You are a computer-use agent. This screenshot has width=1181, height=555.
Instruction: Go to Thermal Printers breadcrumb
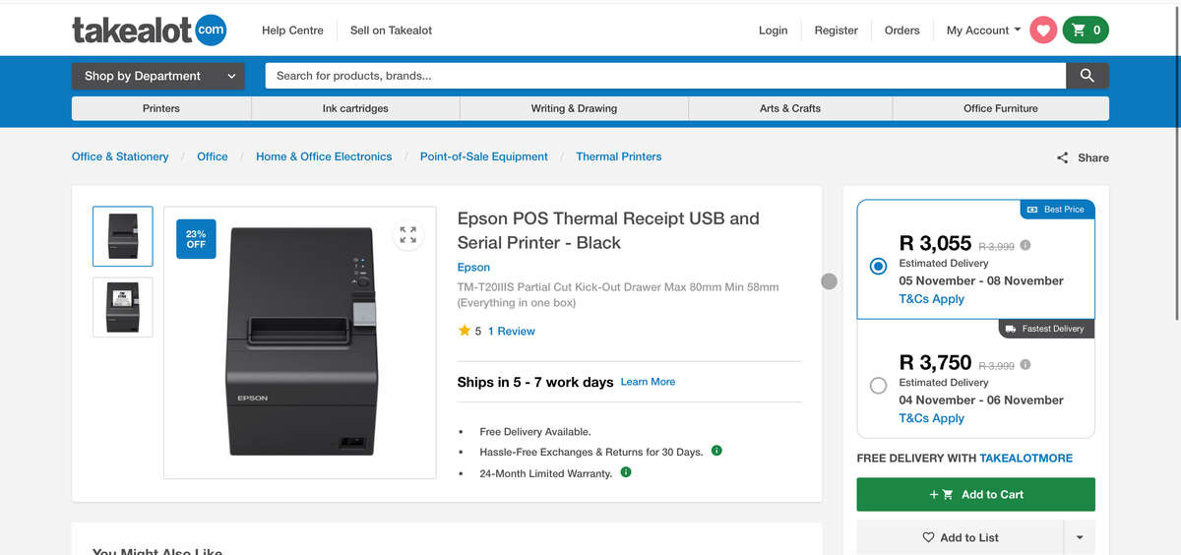pyautogui.click(x=619, y=156)
